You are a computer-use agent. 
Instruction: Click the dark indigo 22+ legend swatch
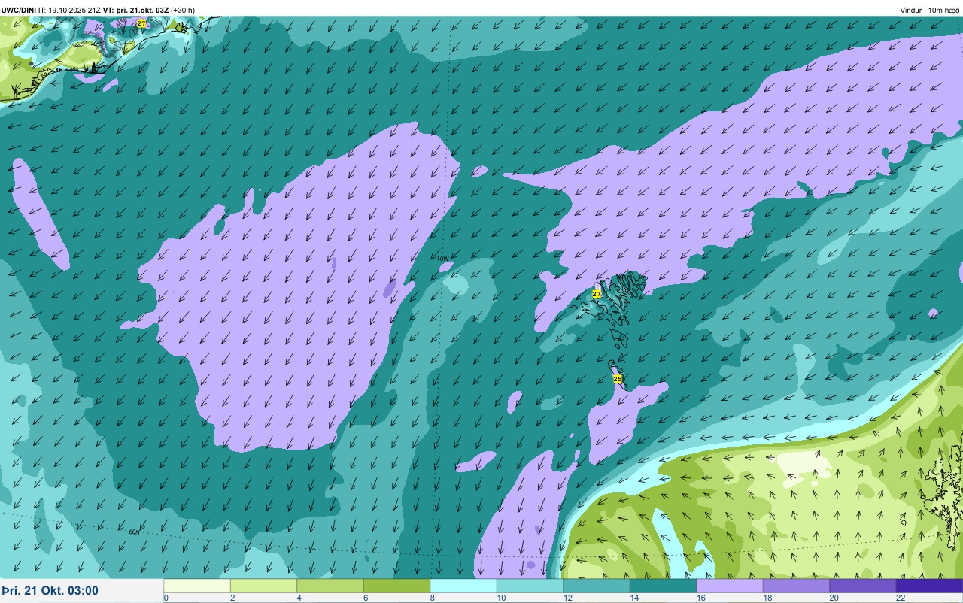click(929, 586)
